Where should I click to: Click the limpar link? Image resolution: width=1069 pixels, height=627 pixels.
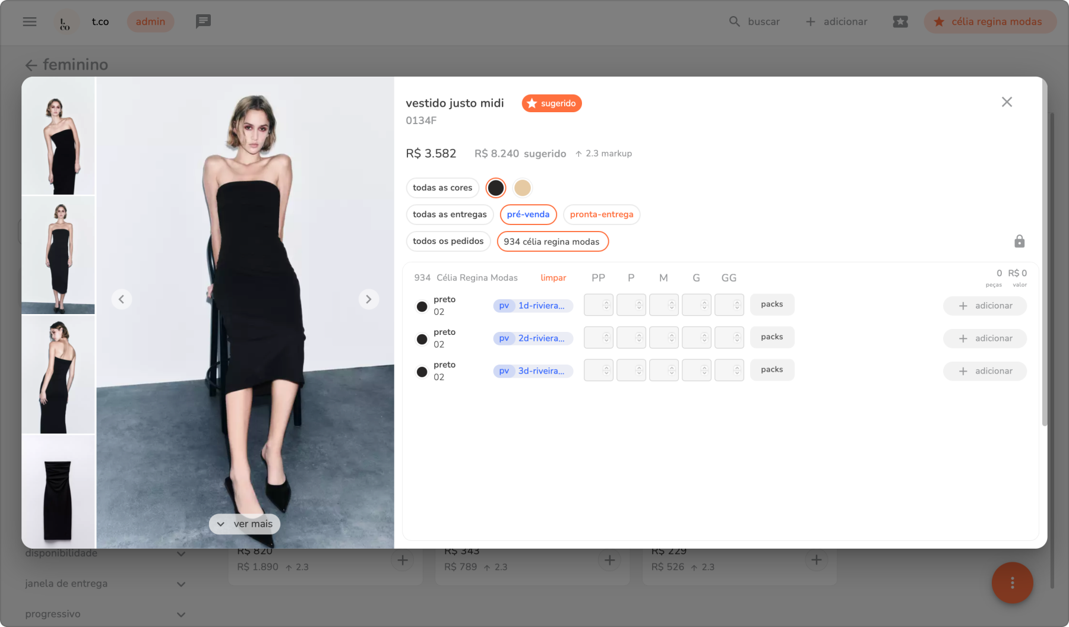click(x=553, y=278)
